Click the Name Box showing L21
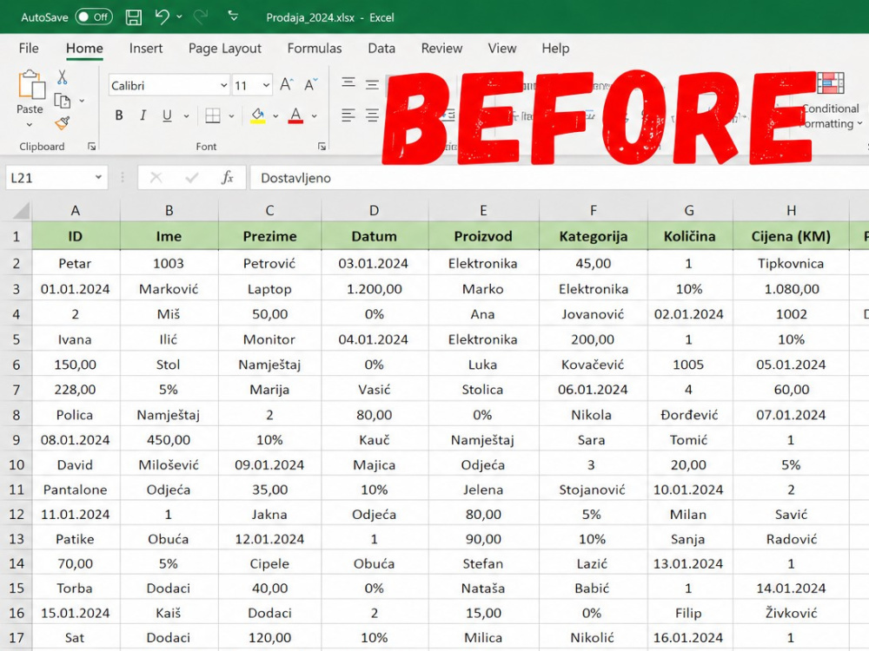 point(50,178)
